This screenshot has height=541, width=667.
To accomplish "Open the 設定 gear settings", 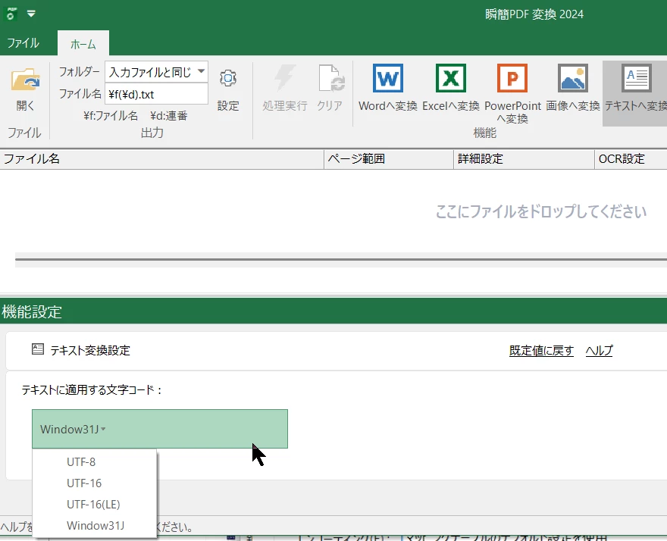I will tap(228, 89).
